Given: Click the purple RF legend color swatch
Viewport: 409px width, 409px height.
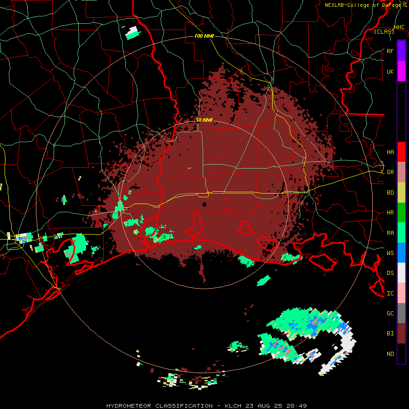Looking at the screenshot, I should (x=401, y=51).
